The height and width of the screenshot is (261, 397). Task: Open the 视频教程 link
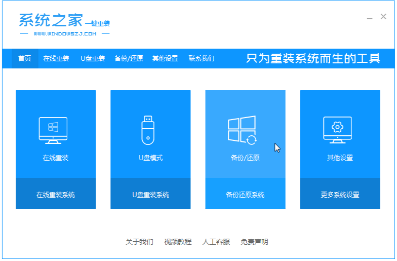(178, 242)
